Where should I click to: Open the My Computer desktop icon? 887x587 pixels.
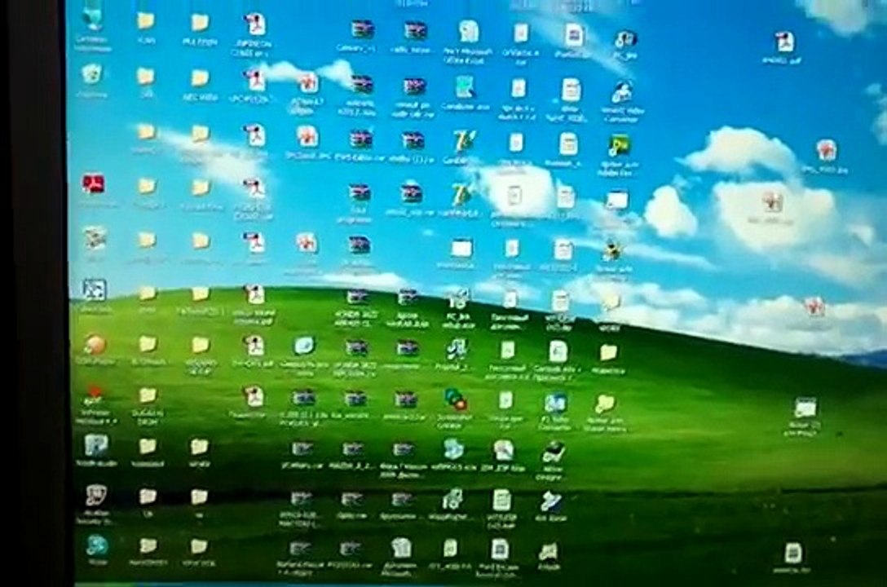point(92,20)
